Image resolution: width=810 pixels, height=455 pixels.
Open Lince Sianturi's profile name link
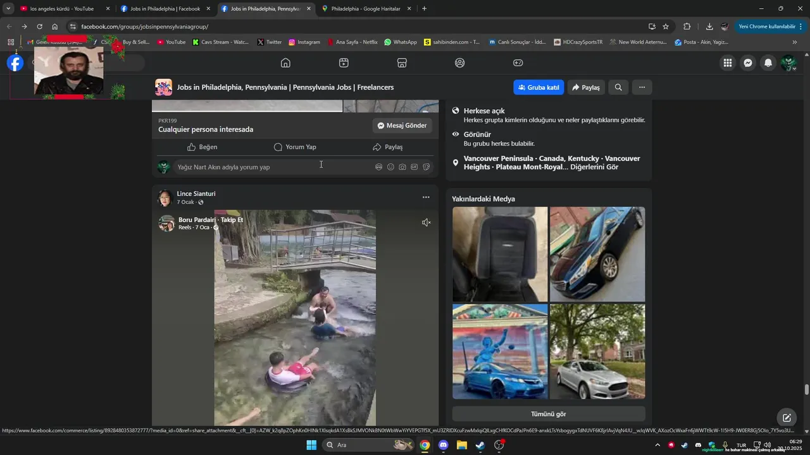pos(196,193)
